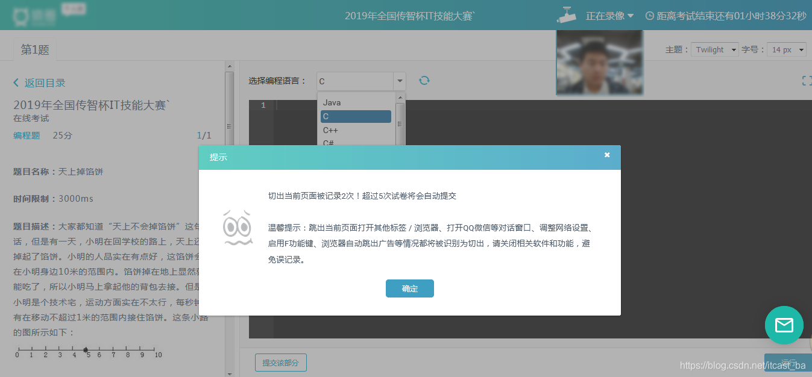Click the 确定 confirmation button
The image size is (812, 377).
409,288
